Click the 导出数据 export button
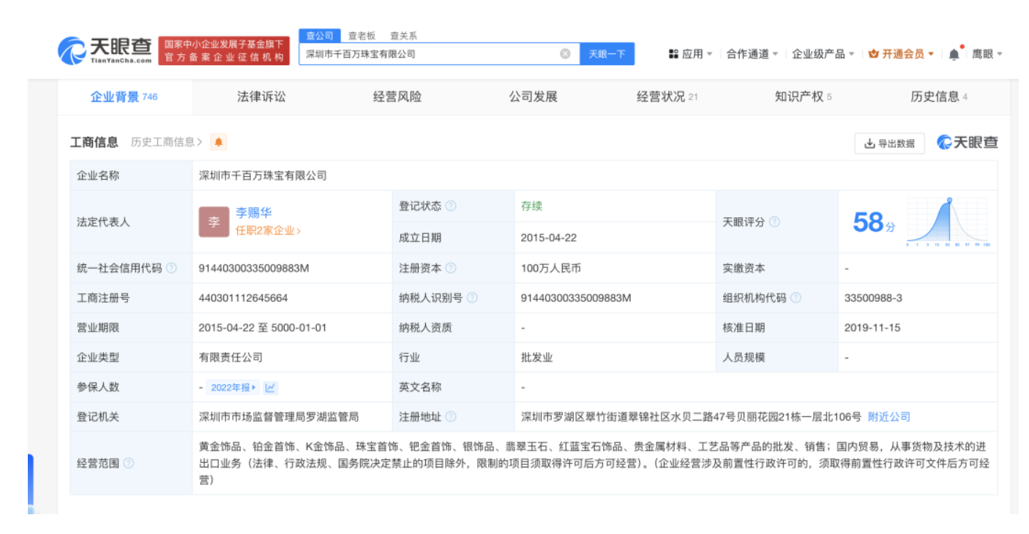 [889, 143]
